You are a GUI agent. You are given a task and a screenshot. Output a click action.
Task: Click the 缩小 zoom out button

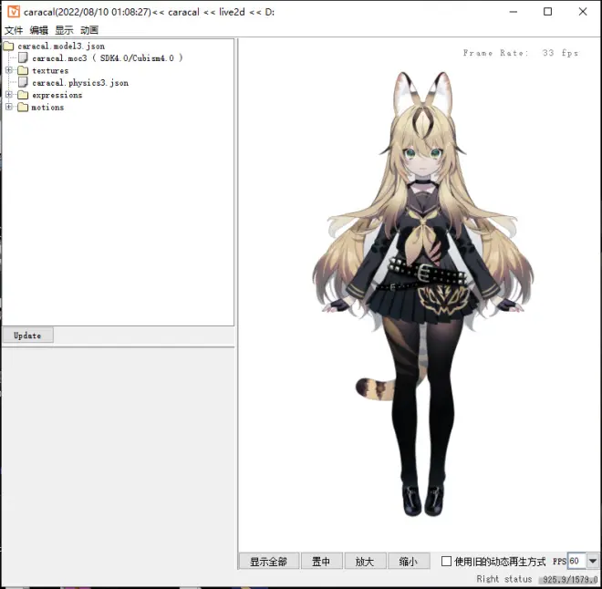pos(408,562)
